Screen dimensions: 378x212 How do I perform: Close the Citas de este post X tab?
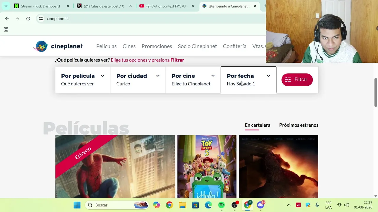pyautogui.click(x=130, y=6)
